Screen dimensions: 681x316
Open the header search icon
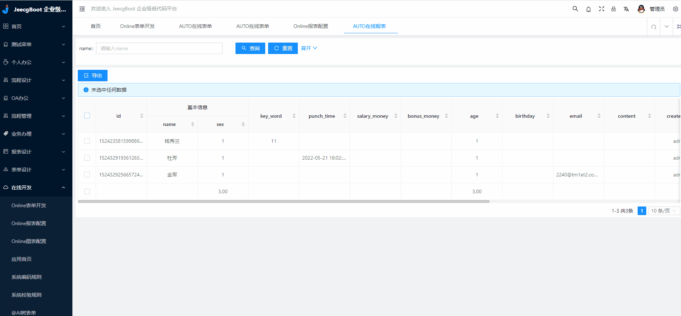pyautogui.click(x=575, y=9)
